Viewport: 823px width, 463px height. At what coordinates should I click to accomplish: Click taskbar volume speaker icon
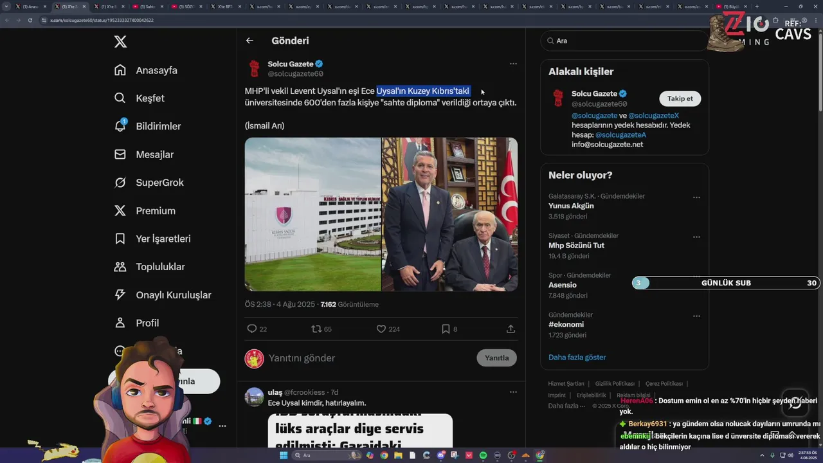pyautogui.click(x=790, y=455)
